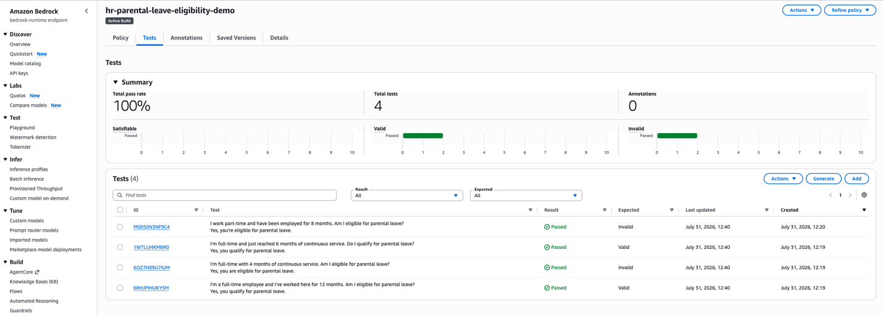Click Passed status icon for 6OZ7H09U7IUM
The height and width of the screenshot is (318, 883).
click(x=547, y=267)
